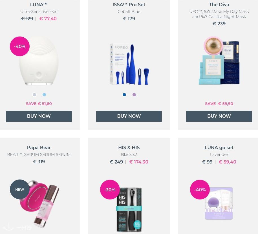258x234 pixels.
Task: Open the HIS & HIS product title
Action: 129,147
